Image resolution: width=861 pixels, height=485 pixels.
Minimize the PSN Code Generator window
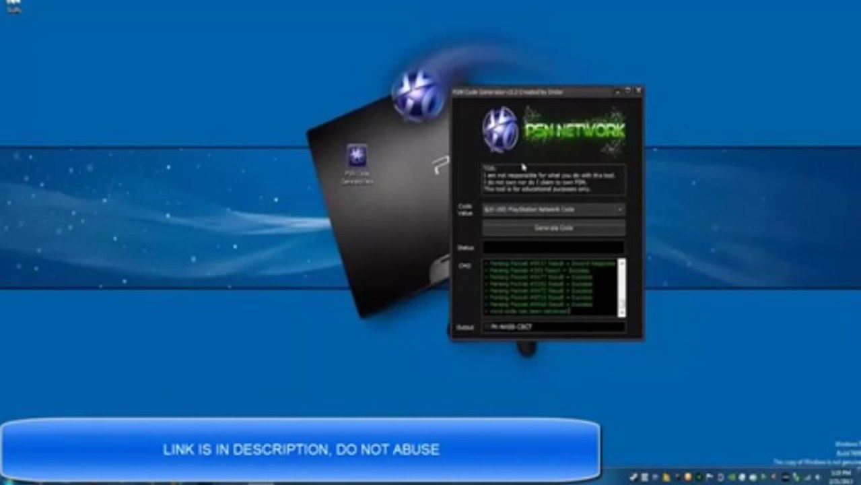coord(618,91)
